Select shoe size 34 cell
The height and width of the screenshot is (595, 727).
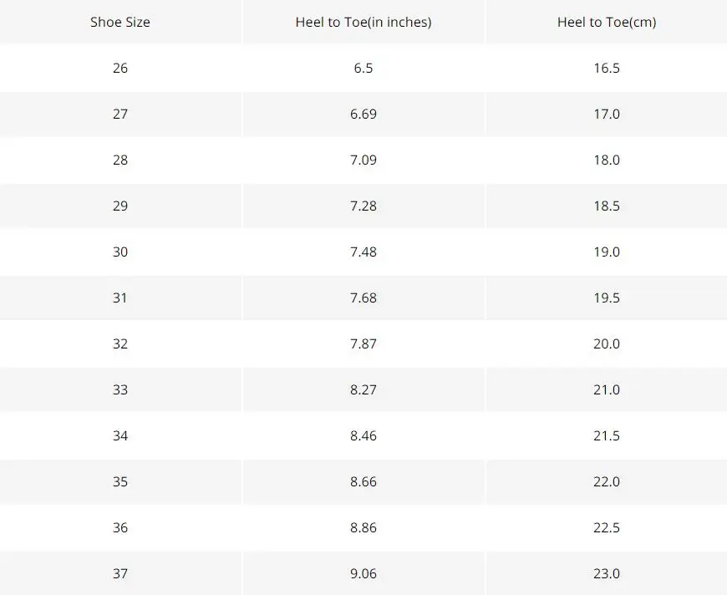(x=120, y=435)
